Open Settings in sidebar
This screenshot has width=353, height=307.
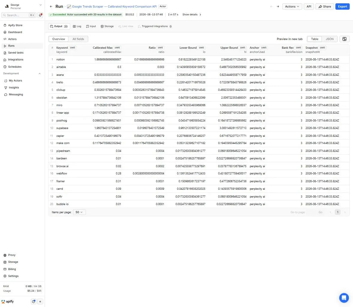13,276
